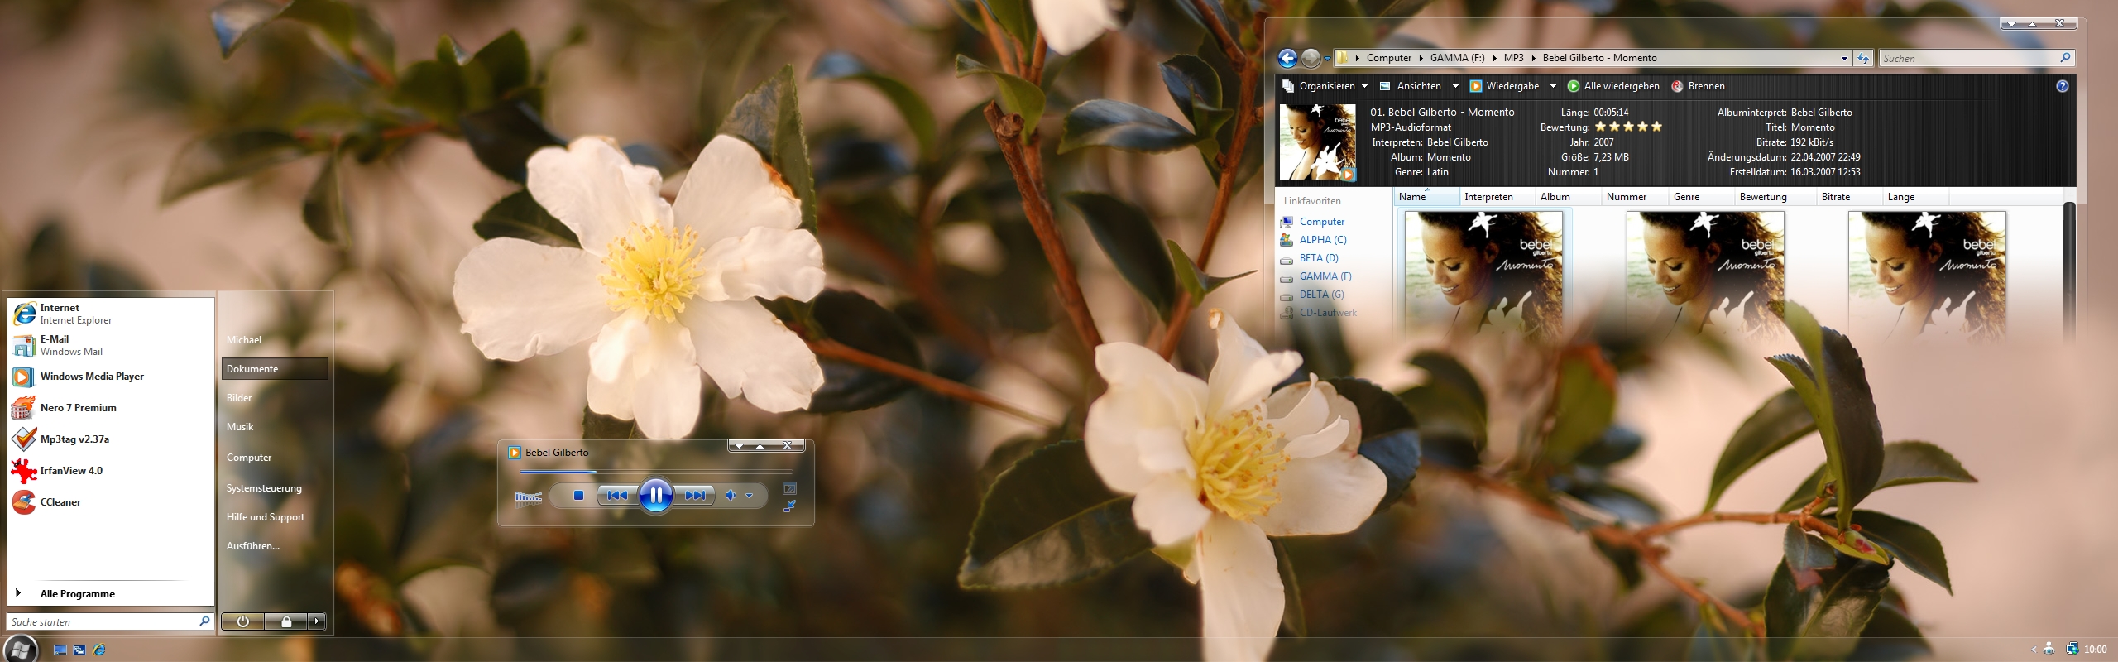The image size is (2118, 662).
Task: Click Switch between windows quick launch icon
Action: [79, 650]
